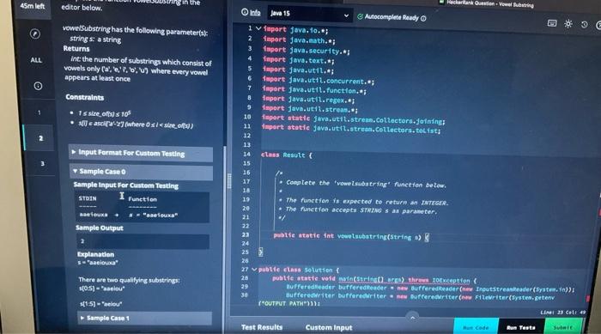Expand the Sample Case 1 section
Screen dimensions: 601x334
(145, 318)
